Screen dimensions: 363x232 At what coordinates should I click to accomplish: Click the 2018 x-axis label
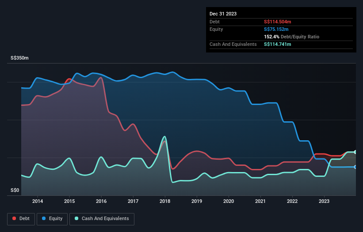tap(165, 201)
